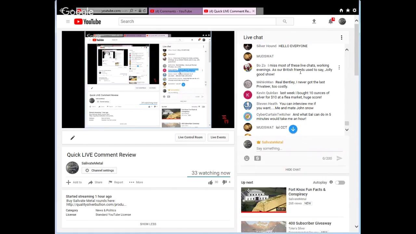The height and width of the screenshot is (234, 416).
Task: Click the 33 watching now counter
Action: coord(211,173)
